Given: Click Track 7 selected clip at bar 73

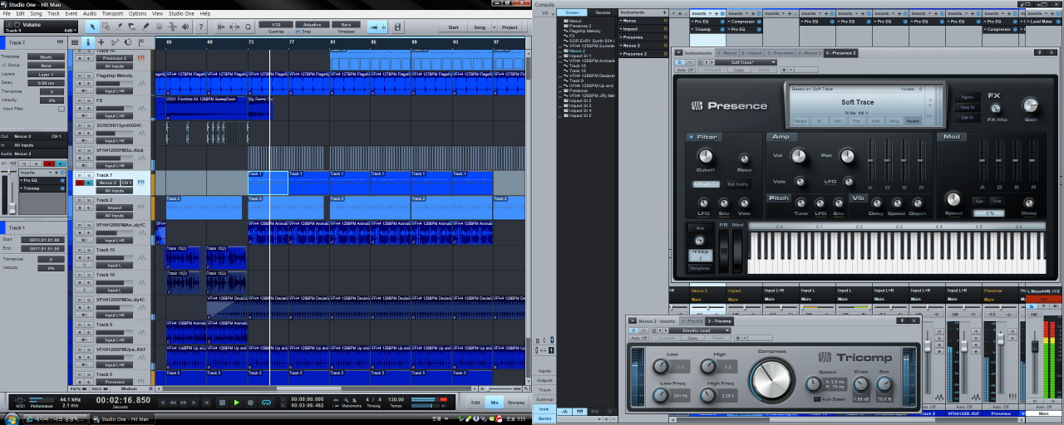Looking at the screenshot, I should pos(268,183).
